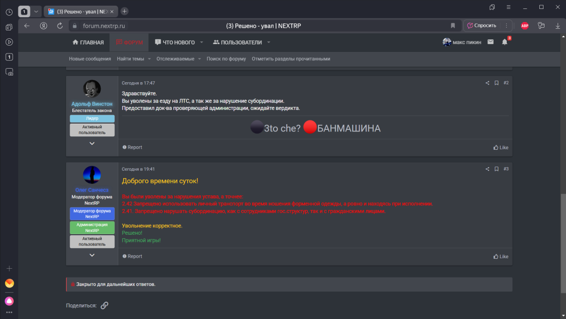Bookmark post #3 with bookmark icon

click(496, 169)
